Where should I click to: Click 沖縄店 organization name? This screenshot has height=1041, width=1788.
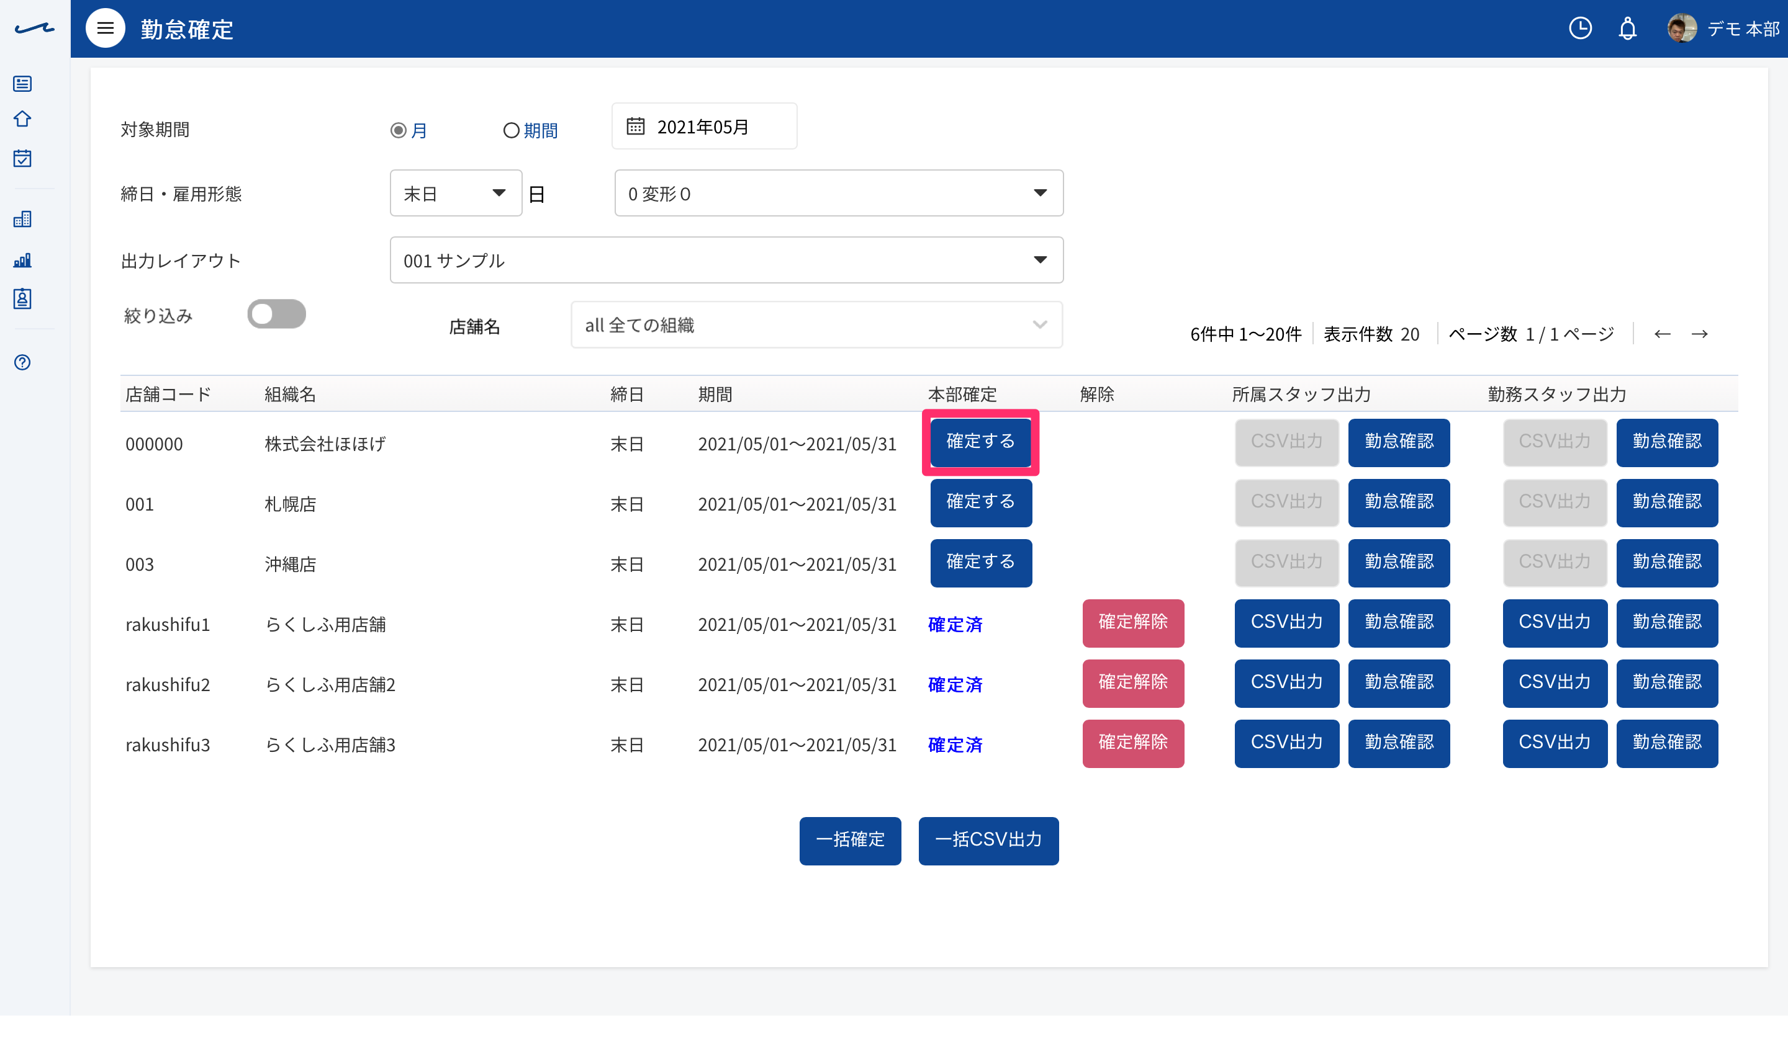290,565
